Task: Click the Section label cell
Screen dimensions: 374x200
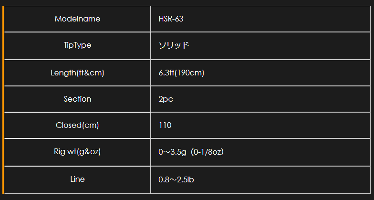Action: click(77, 99)
